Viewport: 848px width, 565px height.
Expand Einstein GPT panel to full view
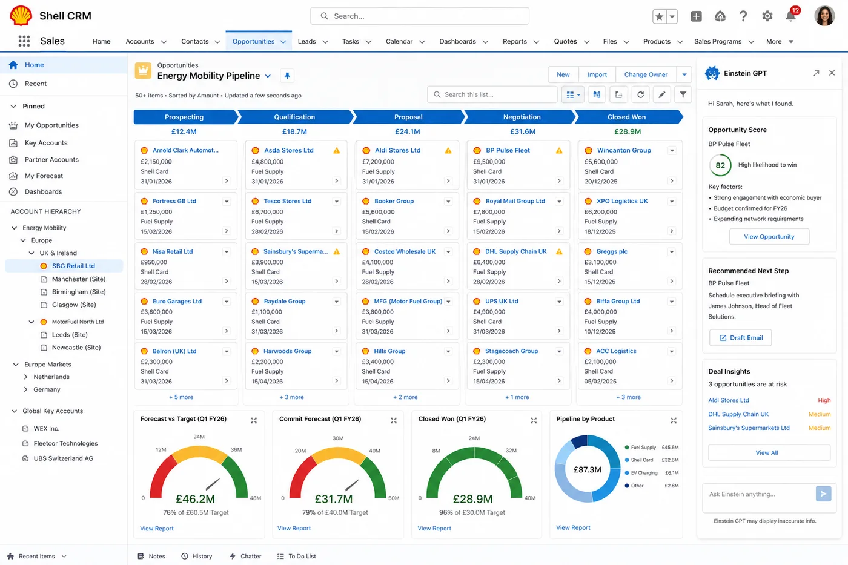point(816,73)
